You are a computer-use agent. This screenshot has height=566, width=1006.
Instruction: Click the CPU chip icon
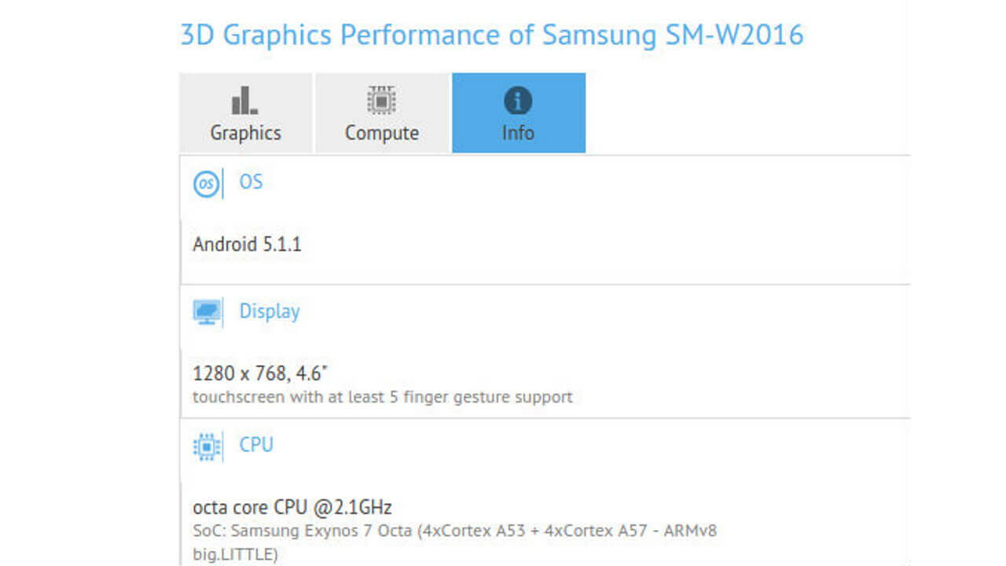click(205, 447)
